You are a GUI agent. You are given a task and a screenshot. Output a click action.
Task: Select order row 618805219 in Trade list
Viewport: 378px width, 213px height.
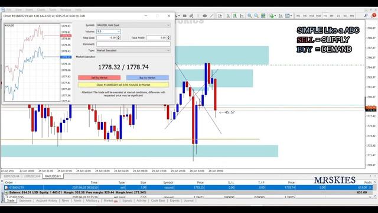[188, 188]
